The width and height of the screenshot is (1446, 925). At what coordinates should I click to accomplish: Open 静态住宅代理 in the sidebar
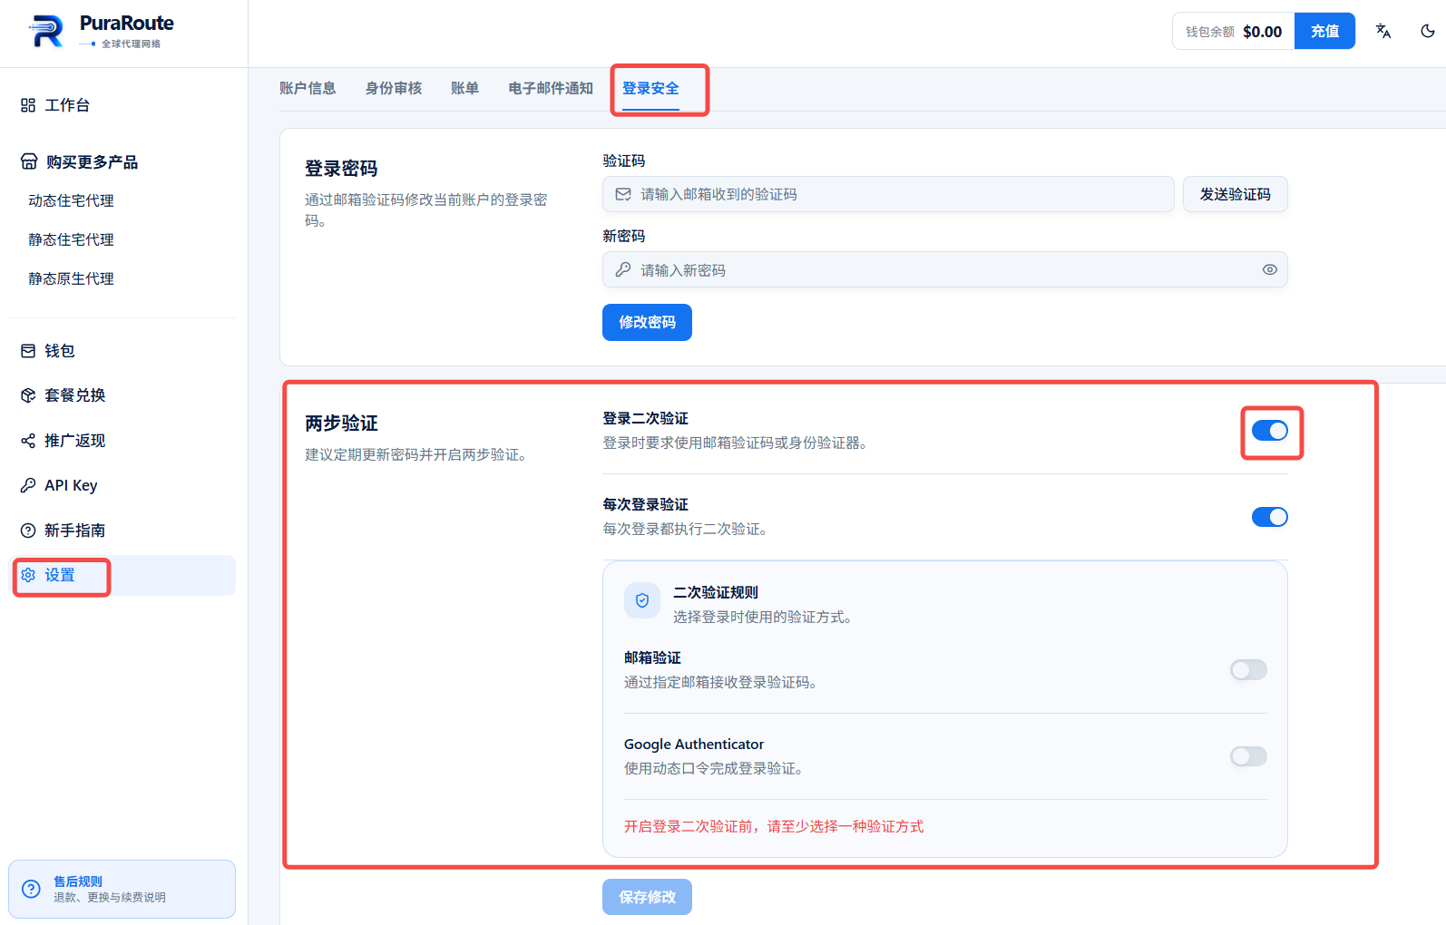tap(71, 239)
